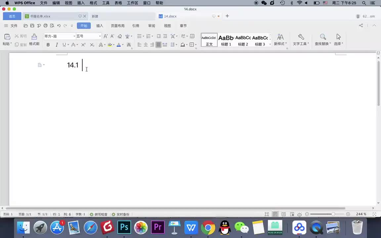Launch Google Chrome from the dock

pos(208,227)
